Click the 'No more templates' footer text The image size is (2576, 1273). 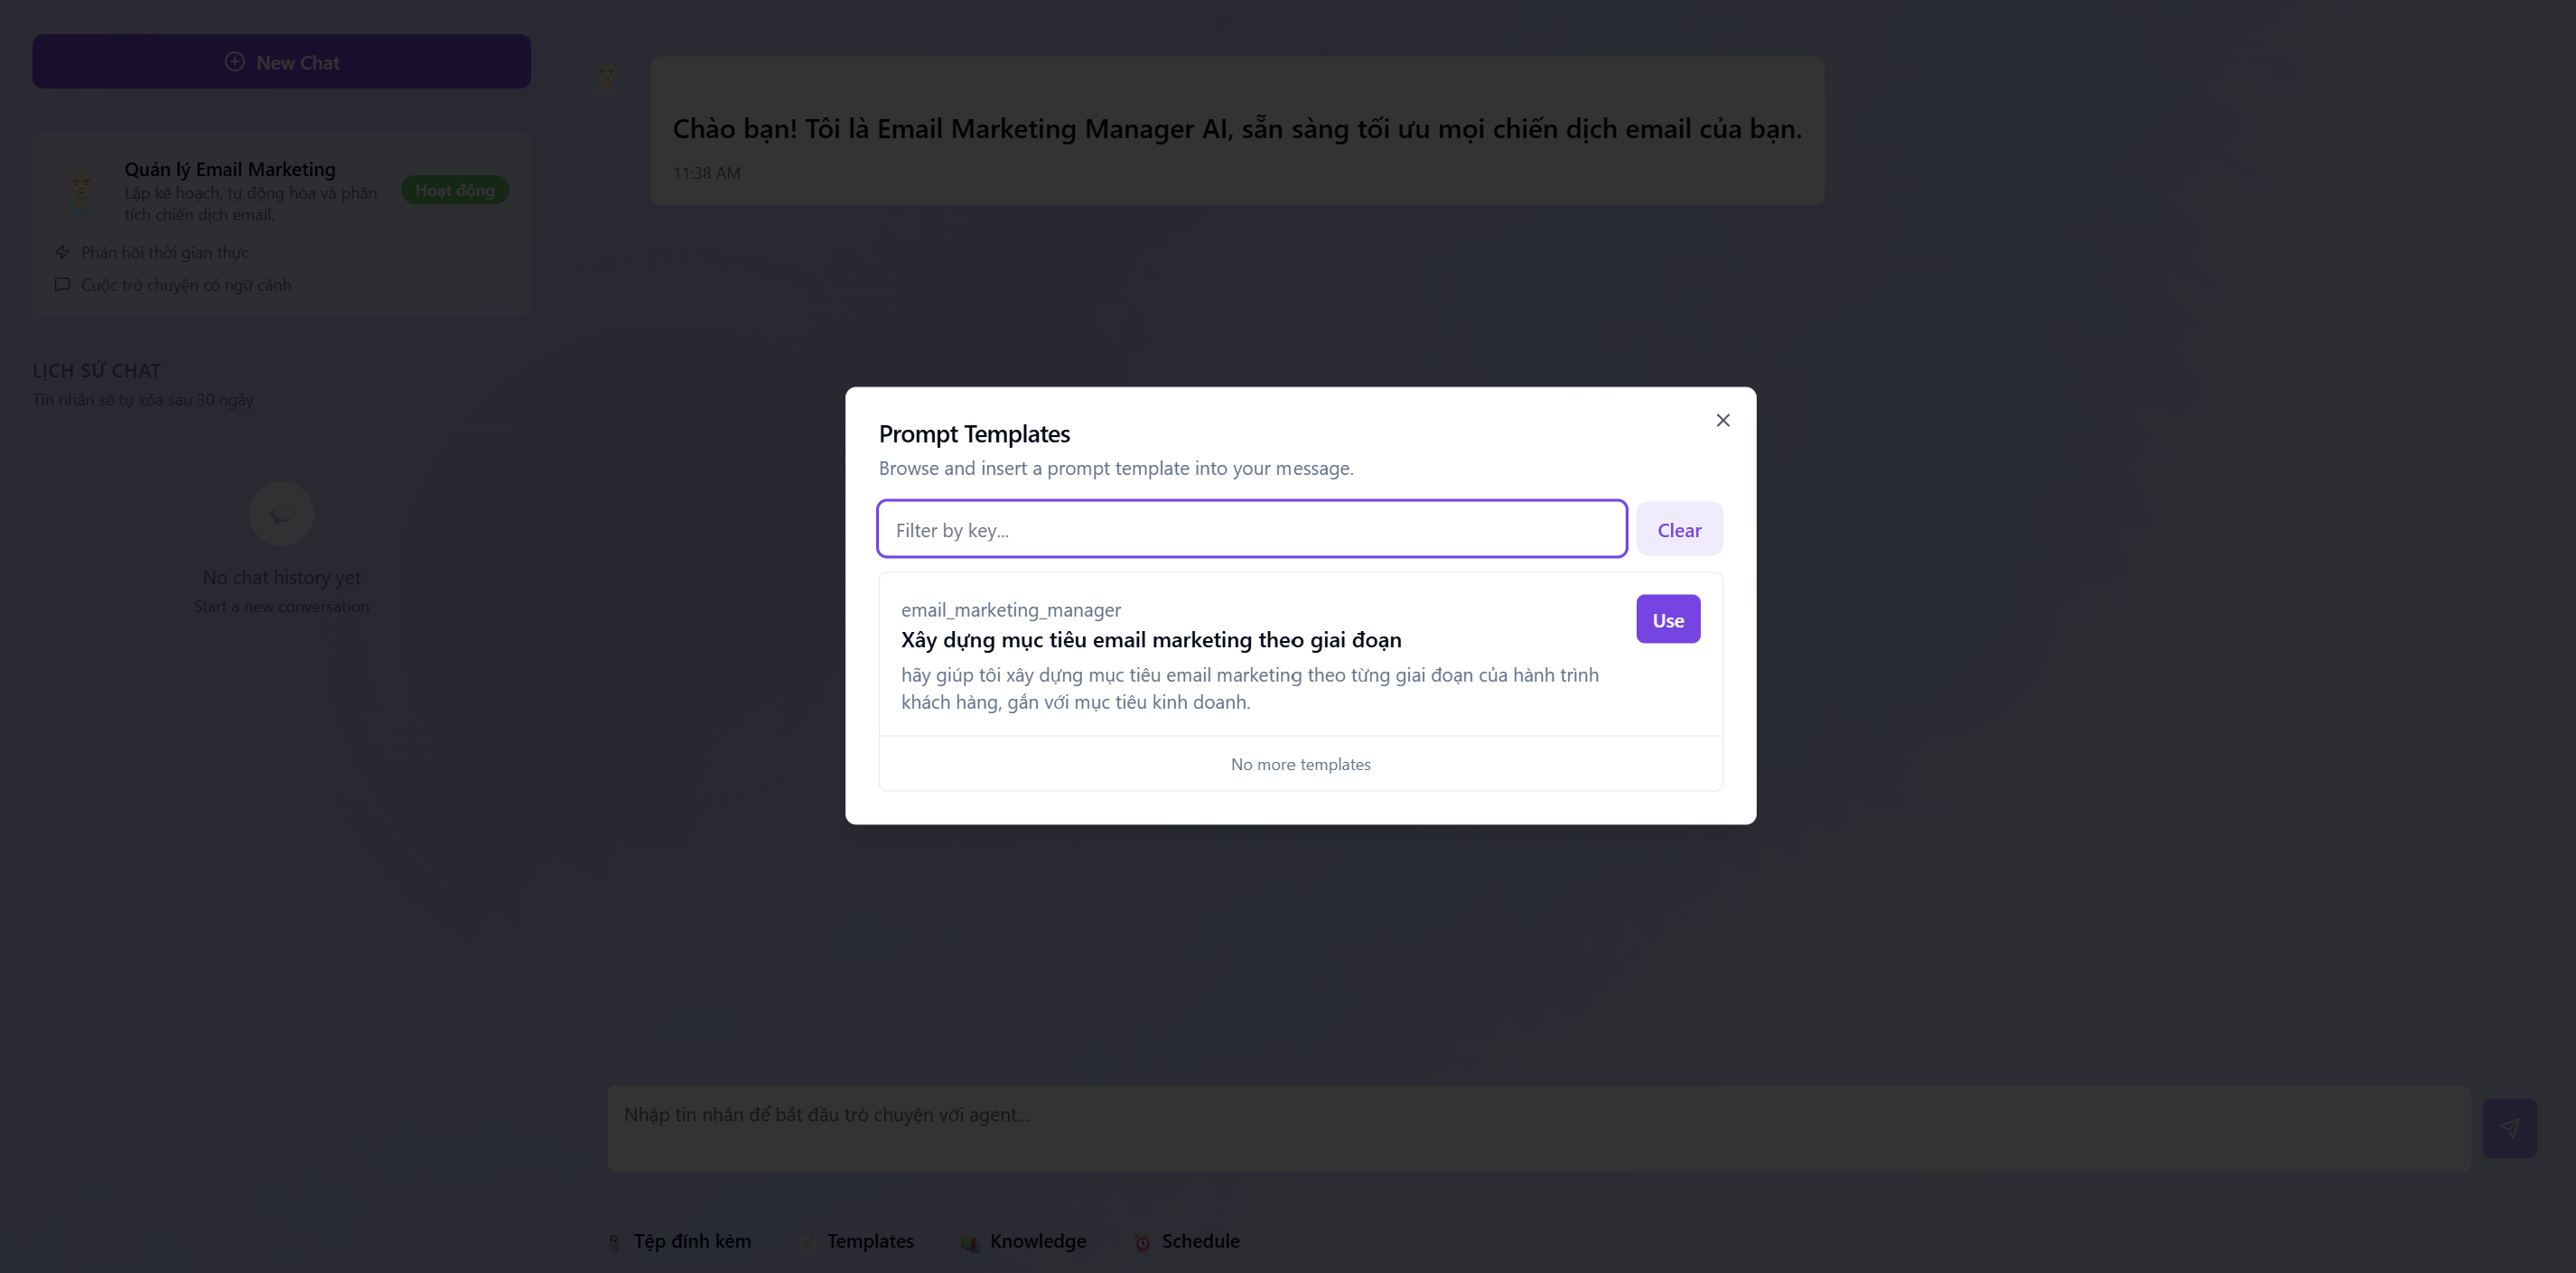pos(1300,765)
